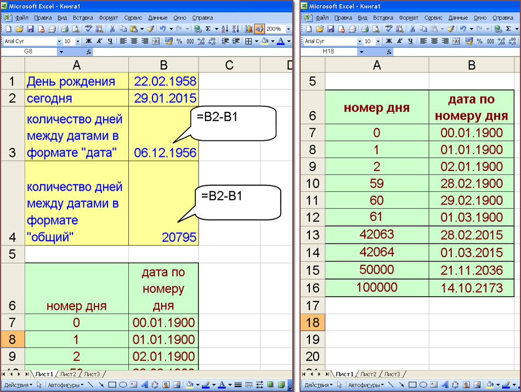Click cell 14.10.2173 in right window
The height and width of the screenshot is (392, 521).
click(472, 288)
